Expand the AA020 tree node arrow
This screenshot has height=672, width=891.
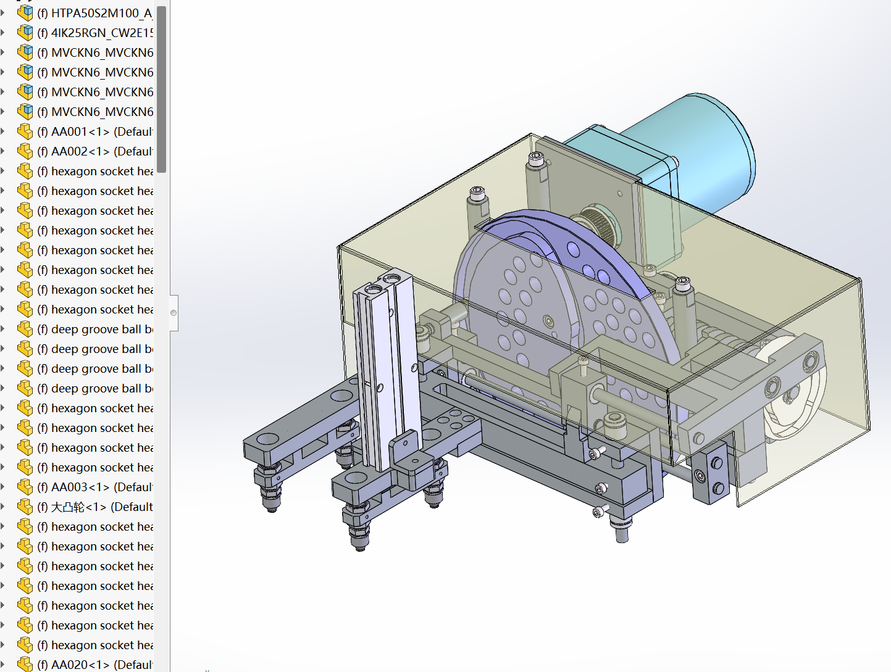click(x=3, y=665)
